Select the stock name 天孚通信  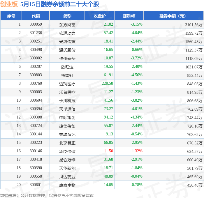coord(67,109)
